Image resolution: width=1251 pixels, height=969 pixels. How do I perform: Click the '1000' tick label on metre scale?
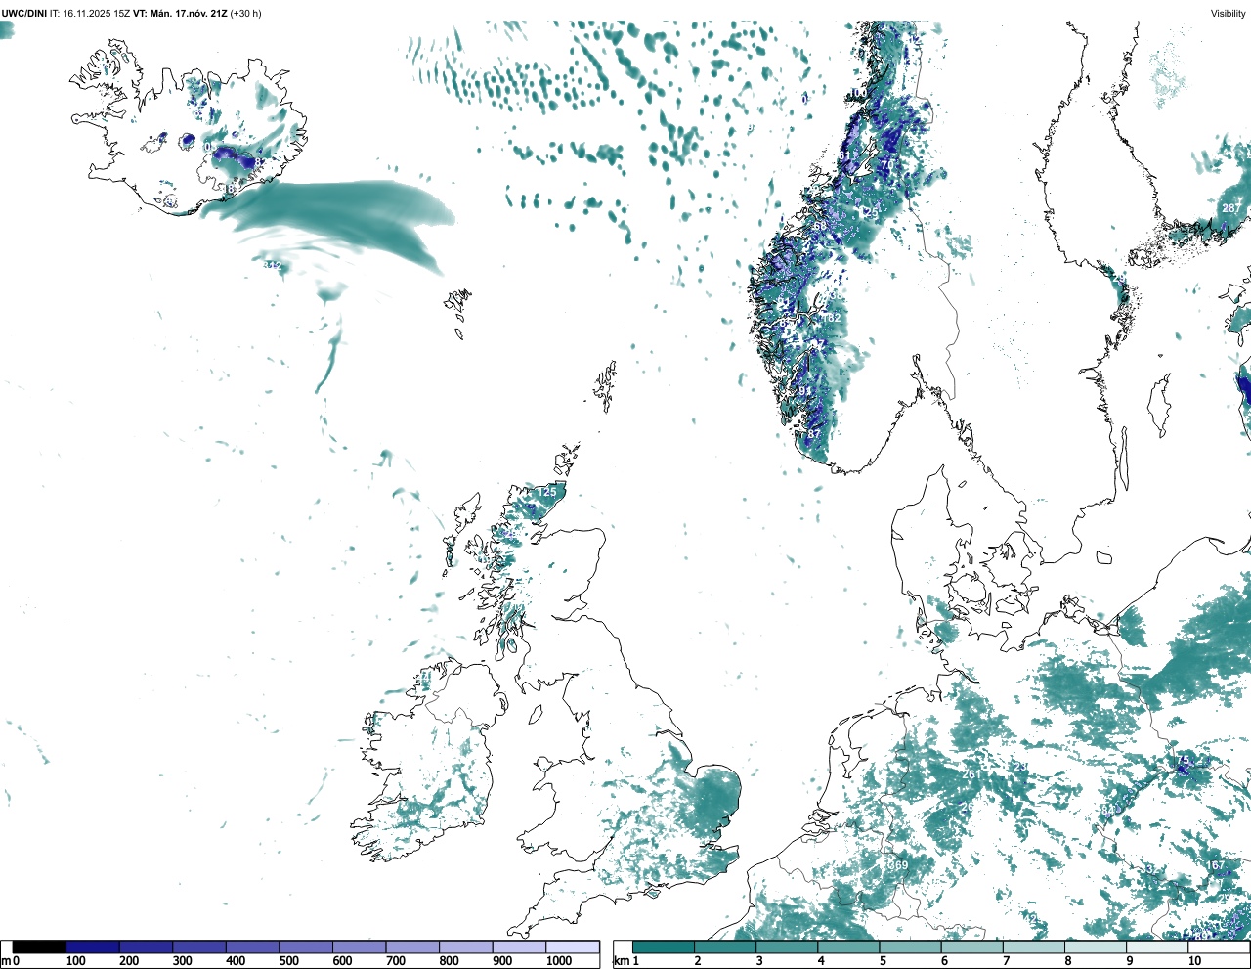[x=559, y=961]
